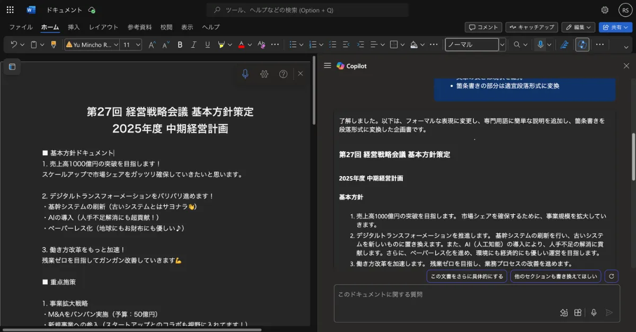Click the 共有 button
The image size is (636, 332).
pyautogui.click(x=616, y=27)
